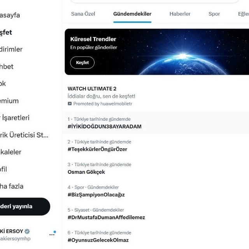Switch to the Sana Özel tab
Image resolution: width=249 pixels, height=249 pixels.
pos(83,14)
